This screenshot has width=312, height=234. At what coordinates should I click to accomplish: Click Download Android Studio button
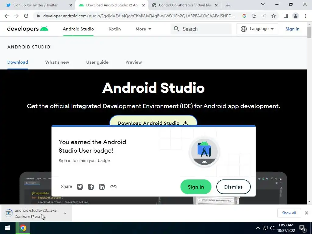(153, 121)
